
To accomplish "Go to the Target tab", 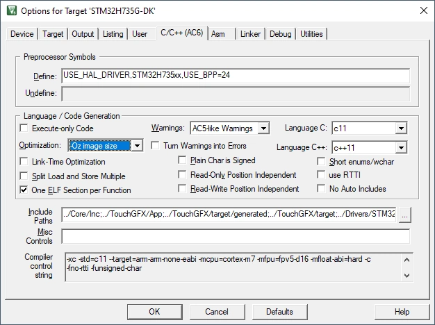I will (x=53, y=34).
